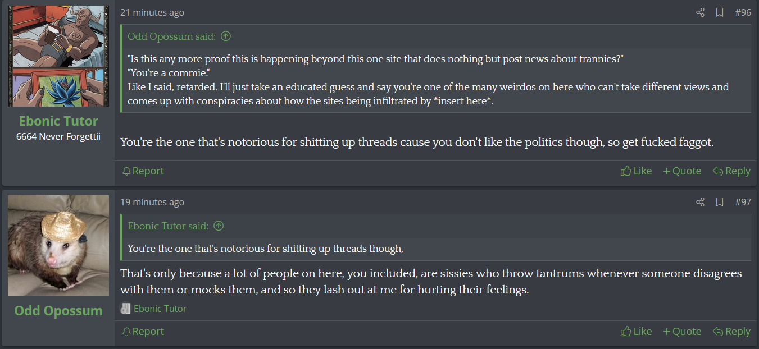The width and height of the screenshot is (759, 349).
Task: Click the reaction icon beside Ebonic Tutor
Action: 126,309
